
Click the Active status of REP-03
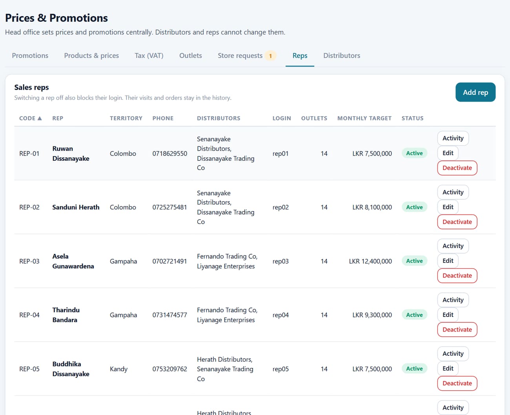pos(414,261)
